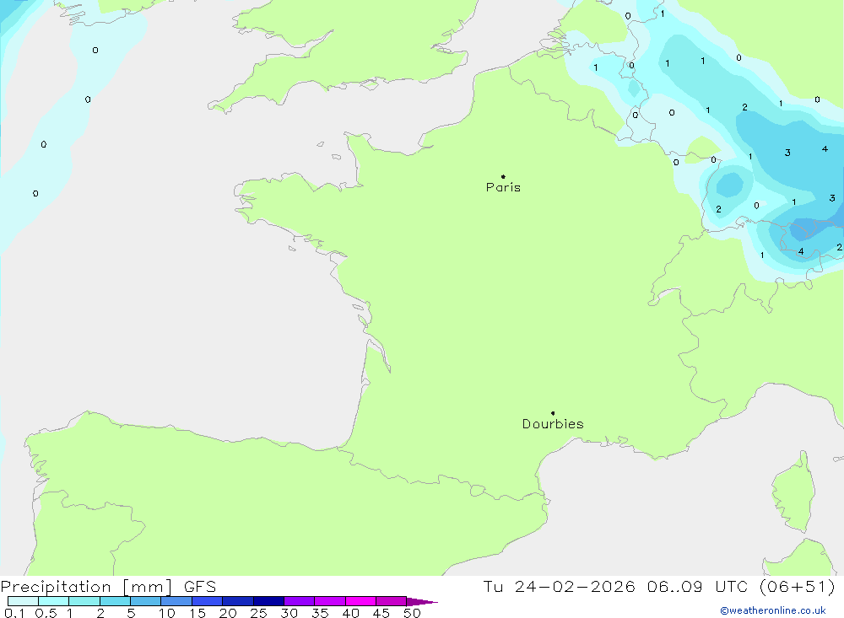Click the legend scale label '30'
Viewport: 844px width, 618px height.
[x=289, y=613]
